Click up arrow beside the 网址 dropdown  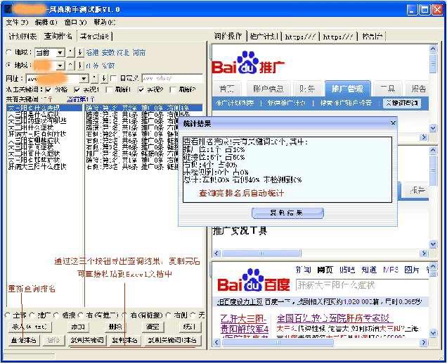(94, 78)
